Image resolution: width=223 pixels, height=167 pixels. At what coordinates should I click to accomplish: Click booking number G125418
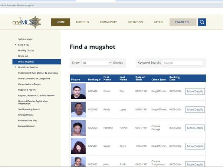[x=93, y=91]
